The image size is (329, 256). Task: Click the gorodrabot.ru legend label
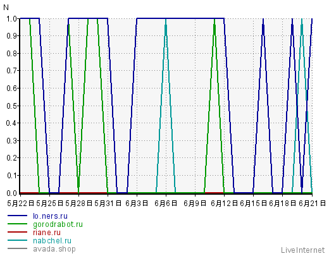pyautogui.click(x=58, y=224)
